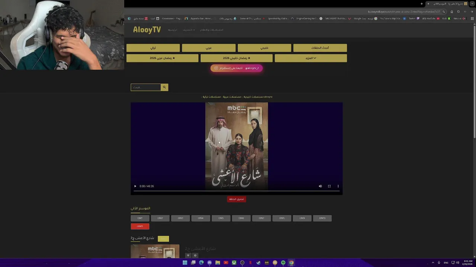Click the heart favorite icon under series title
476x267 pixels.
click(188, 256)
